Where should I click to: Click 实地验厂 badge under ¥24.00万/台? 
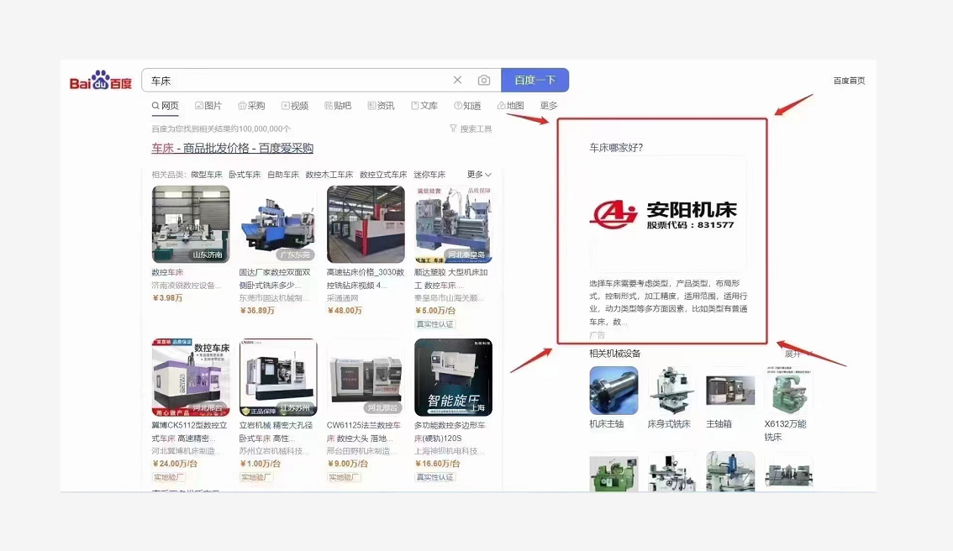click(168, 477)
